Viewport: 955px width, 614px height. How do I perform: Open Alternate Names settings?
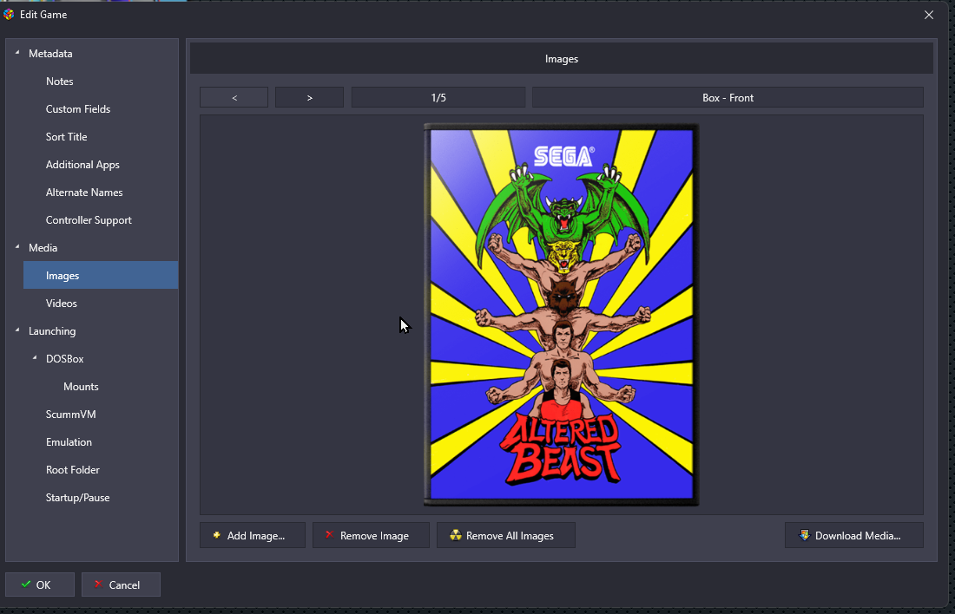[x=84, y=193]
